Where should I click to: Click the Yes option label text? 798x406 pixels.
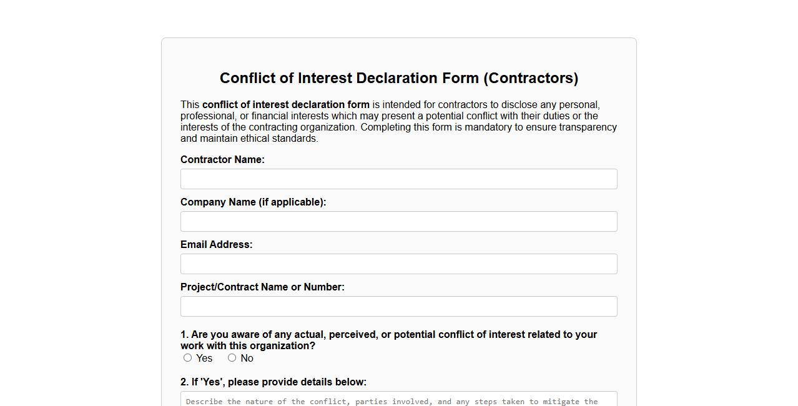204,358
